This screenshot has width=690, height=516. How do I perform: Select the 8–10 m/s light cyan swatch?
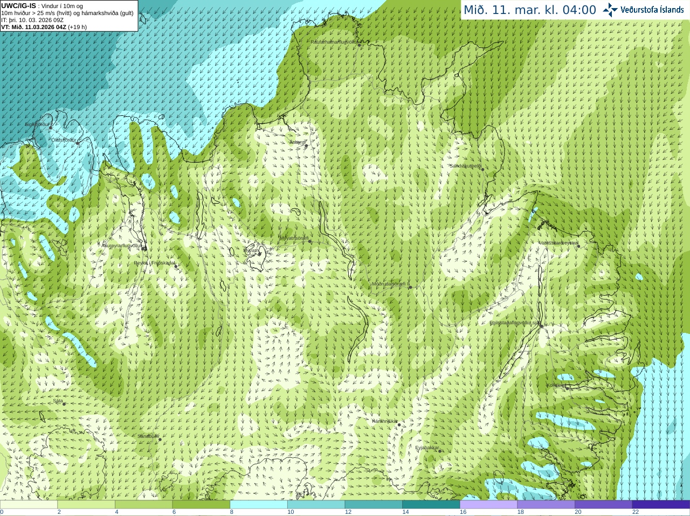point(259,505)
